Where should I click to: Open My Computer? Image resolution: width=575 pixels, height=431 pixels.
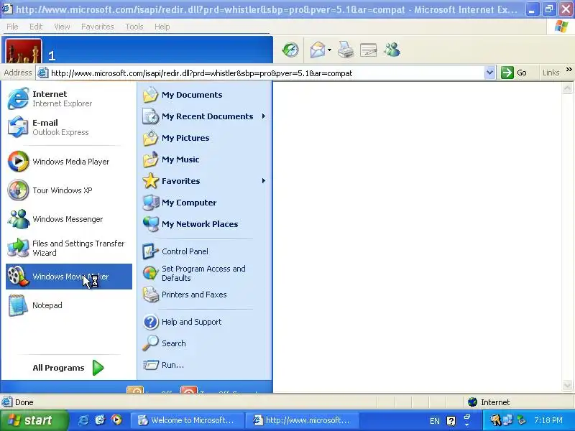205,203
